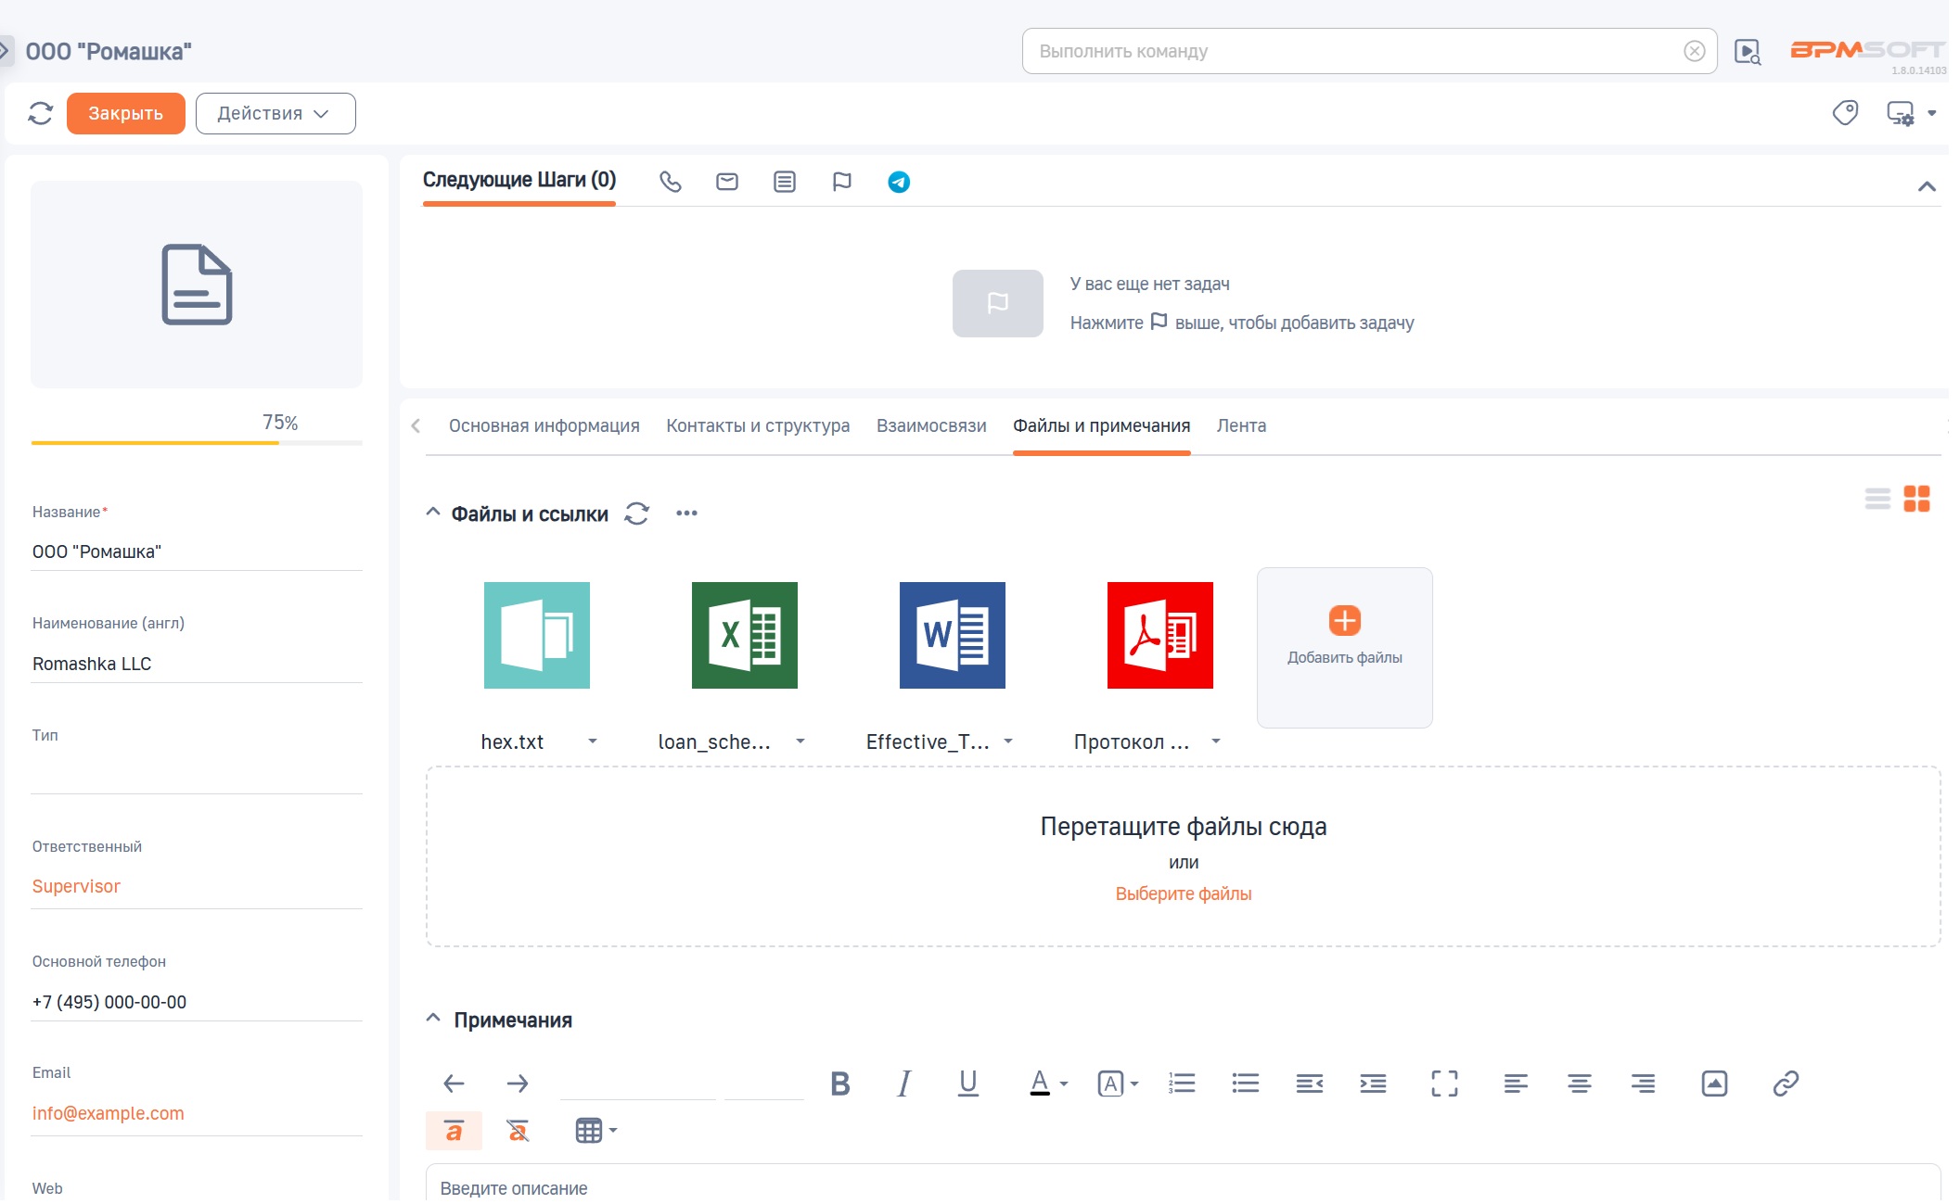1959x1204 pixels.
Task: Open the dropdown next to hex.txt file
Action: (592, 741)
